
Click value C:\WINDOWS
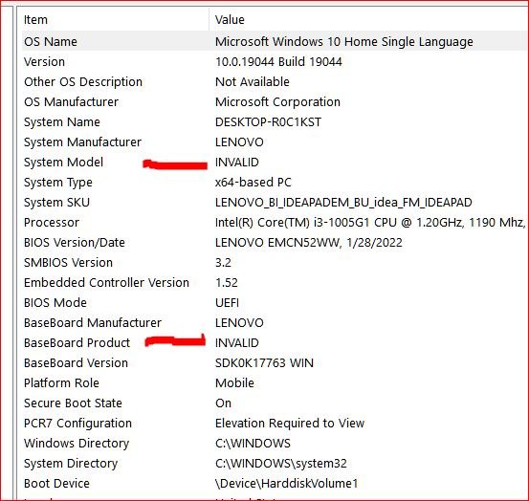[x=253, y=444]
